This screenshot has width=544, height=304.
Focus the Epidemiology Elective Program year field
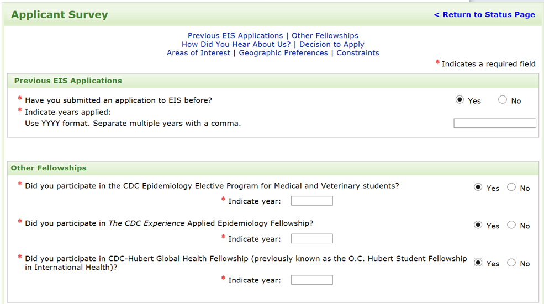point(311,201)
